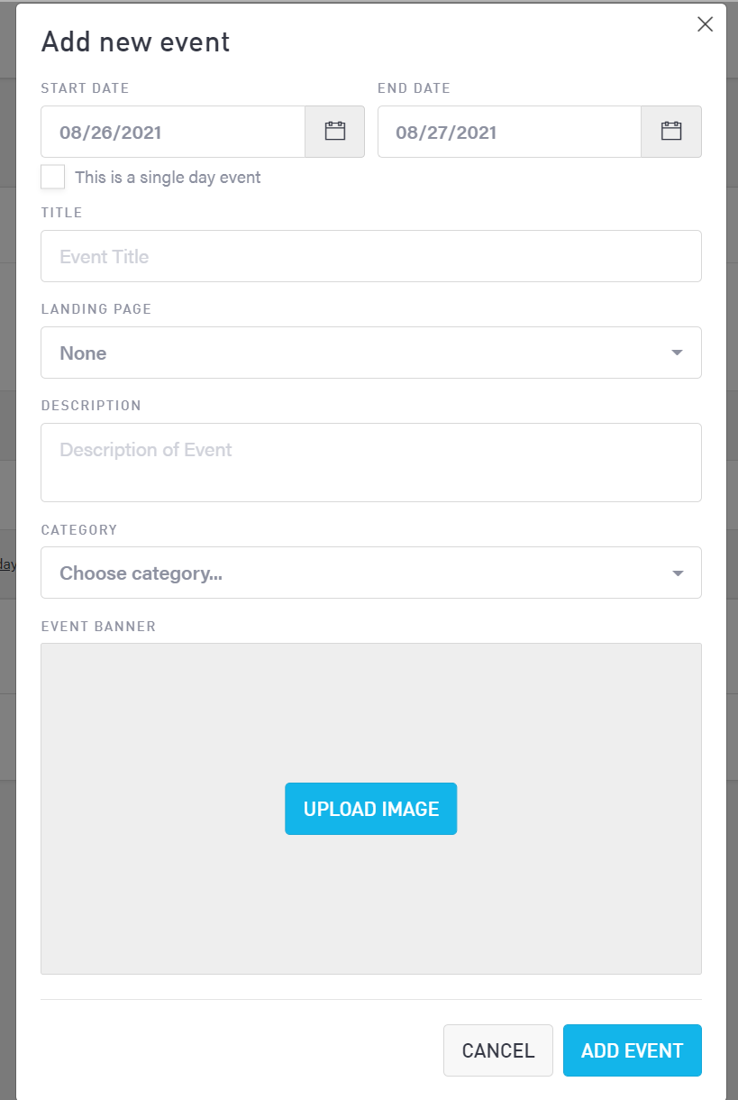Click into the Description of Event box
The height and width of the screenshot is (1100, 738).
pyautogui.click(x=371, y=462)
